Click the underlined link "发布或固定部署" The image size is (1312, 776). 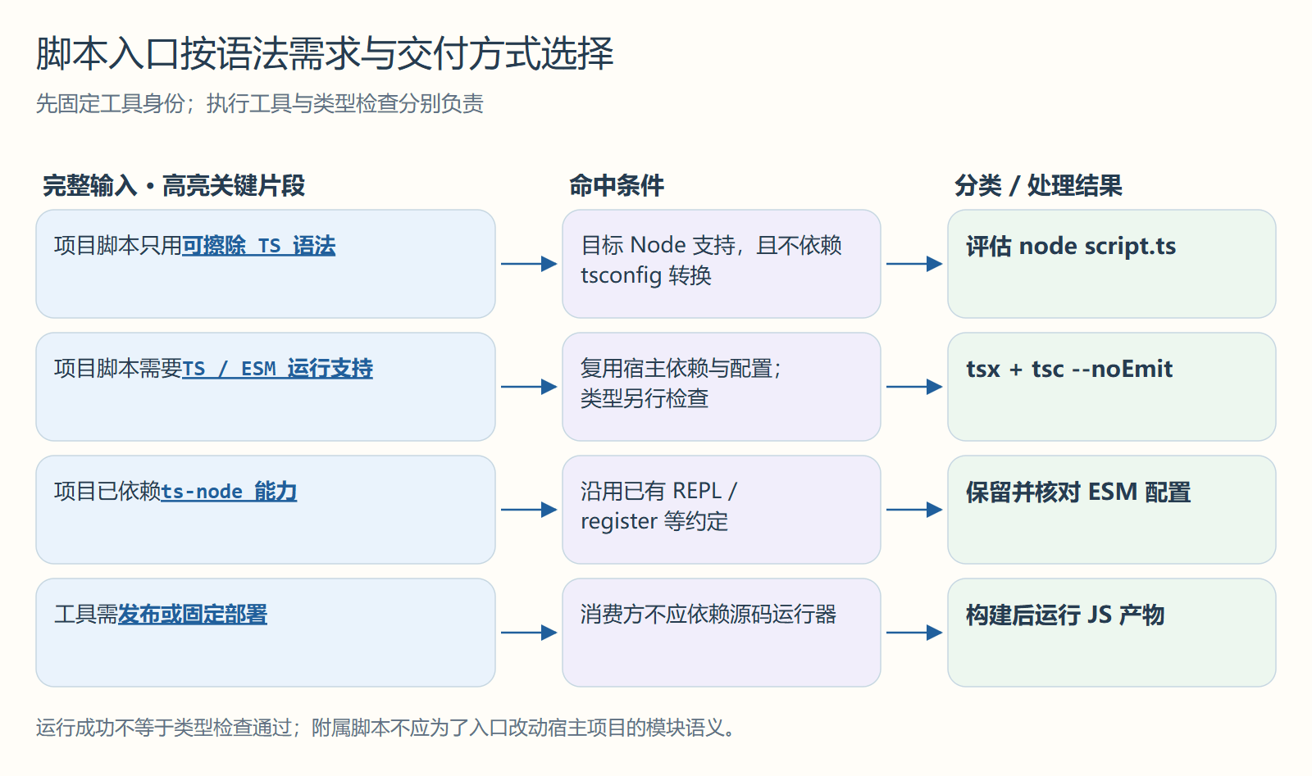[193, 615]
